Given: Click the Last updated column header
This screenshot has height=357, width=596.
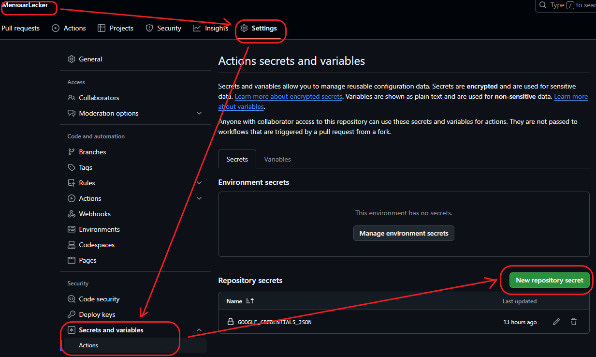Looking at the screenshot, I should click(520, 301).
